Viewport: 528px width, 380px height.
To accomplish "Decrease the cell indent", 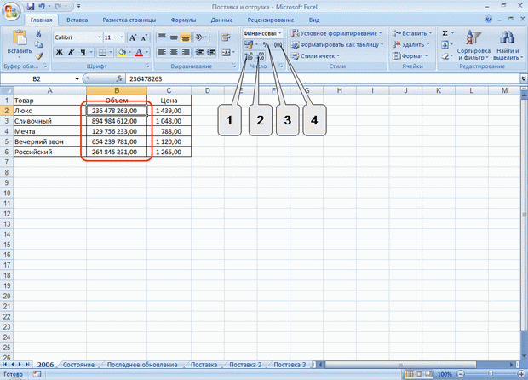I will (x=199, y=52).
